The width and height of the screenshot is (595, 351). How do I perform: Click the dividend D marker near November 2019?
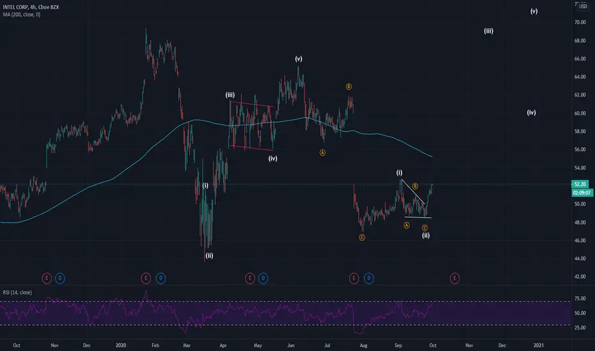pyautogui.click(x=60, y=278)
